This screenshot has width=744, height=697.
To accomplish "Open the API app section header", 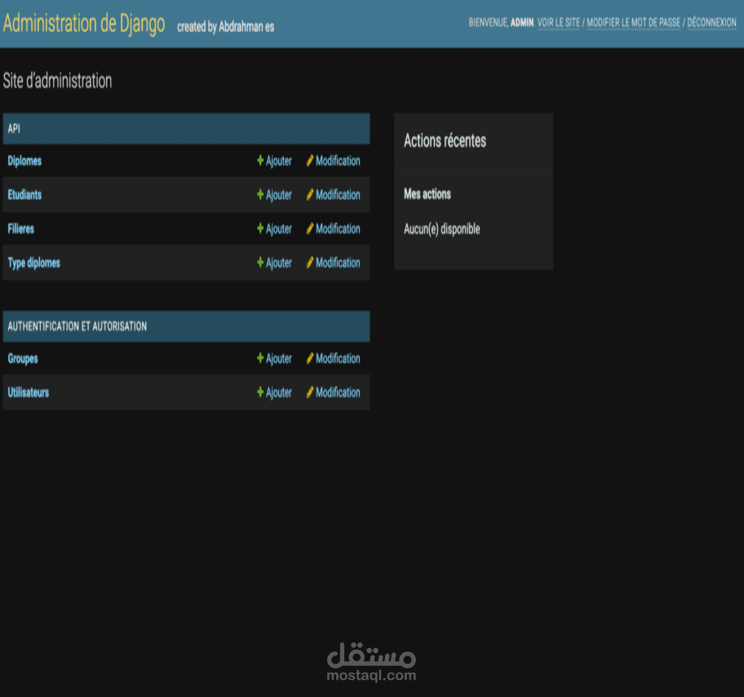I will (14, 129).
